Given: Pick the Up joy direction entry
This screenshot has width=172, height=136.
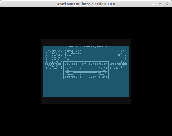Looking at the screenshot, I should [86, 70].
